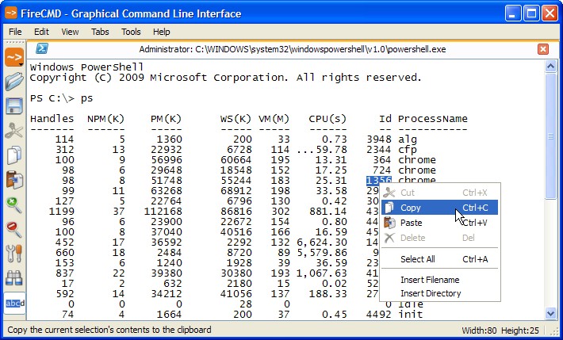This screenshot has height=340, width=563.
Task: Choose Insert Filename in the context menu
Action: pos(439,280)
